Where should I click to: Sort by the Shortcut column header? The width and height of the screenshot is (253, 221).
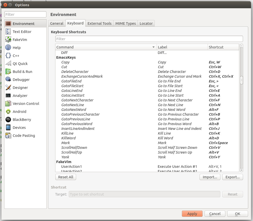[x=223, y=47]
